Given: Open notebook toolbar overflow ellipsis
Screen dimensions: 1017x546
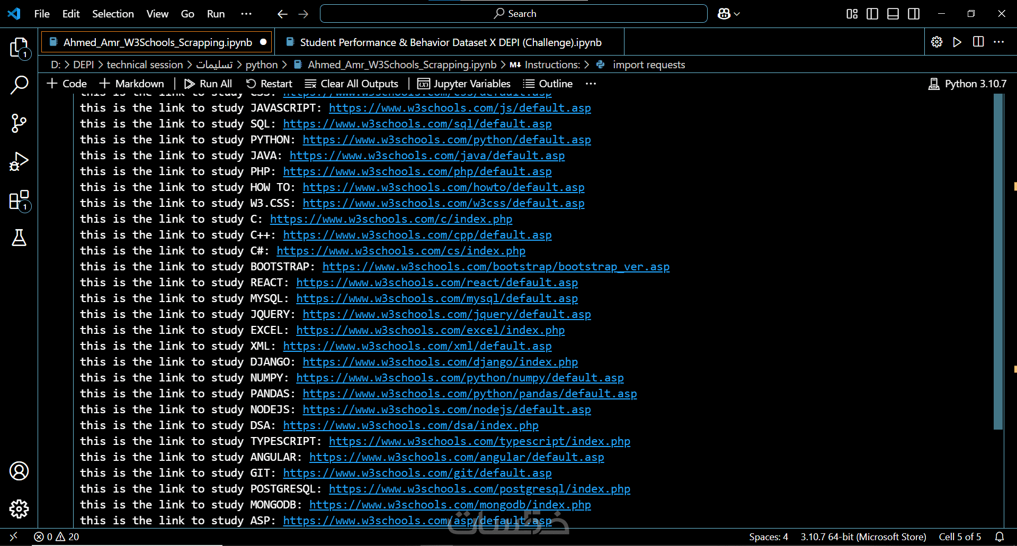Looking at the screenshot, I should click(x=591, y=84).
